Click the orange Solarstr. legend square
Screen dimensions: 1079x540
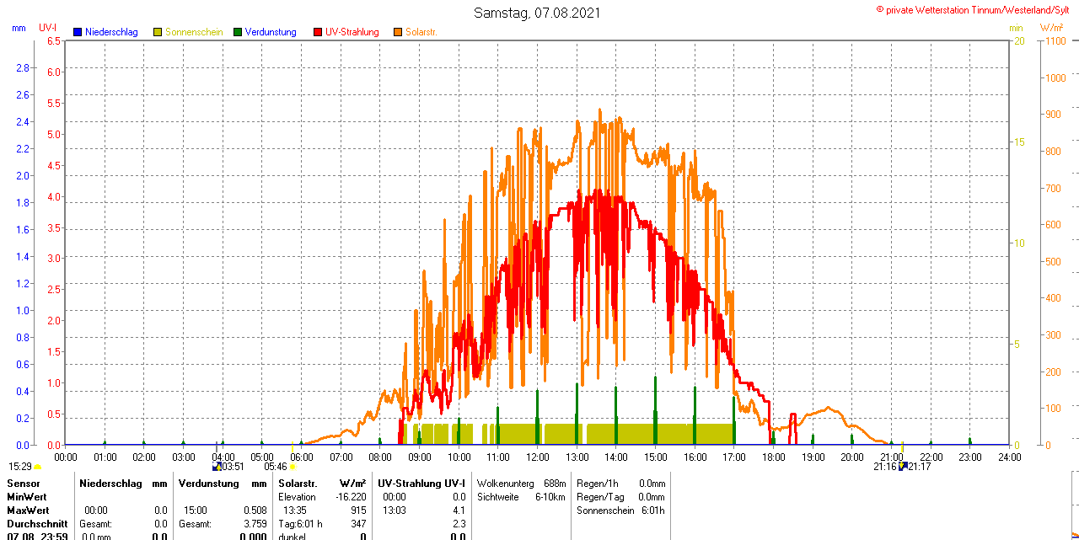398,32
